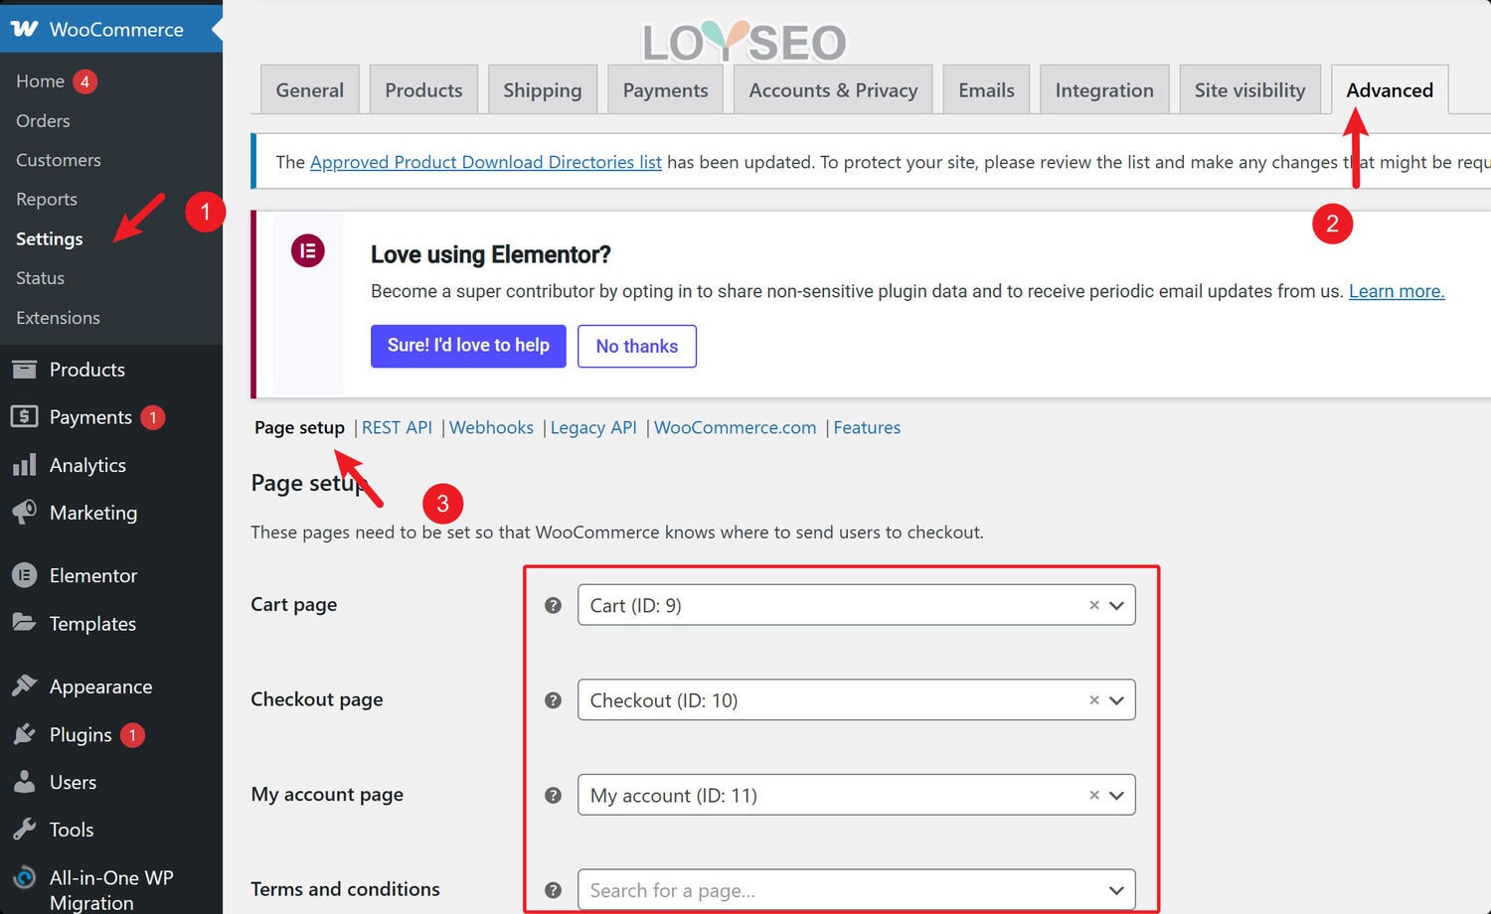Open the Checkout page dropdown
The height and width of the screenshot is (914, 1491).
(x=1116, y=700)
